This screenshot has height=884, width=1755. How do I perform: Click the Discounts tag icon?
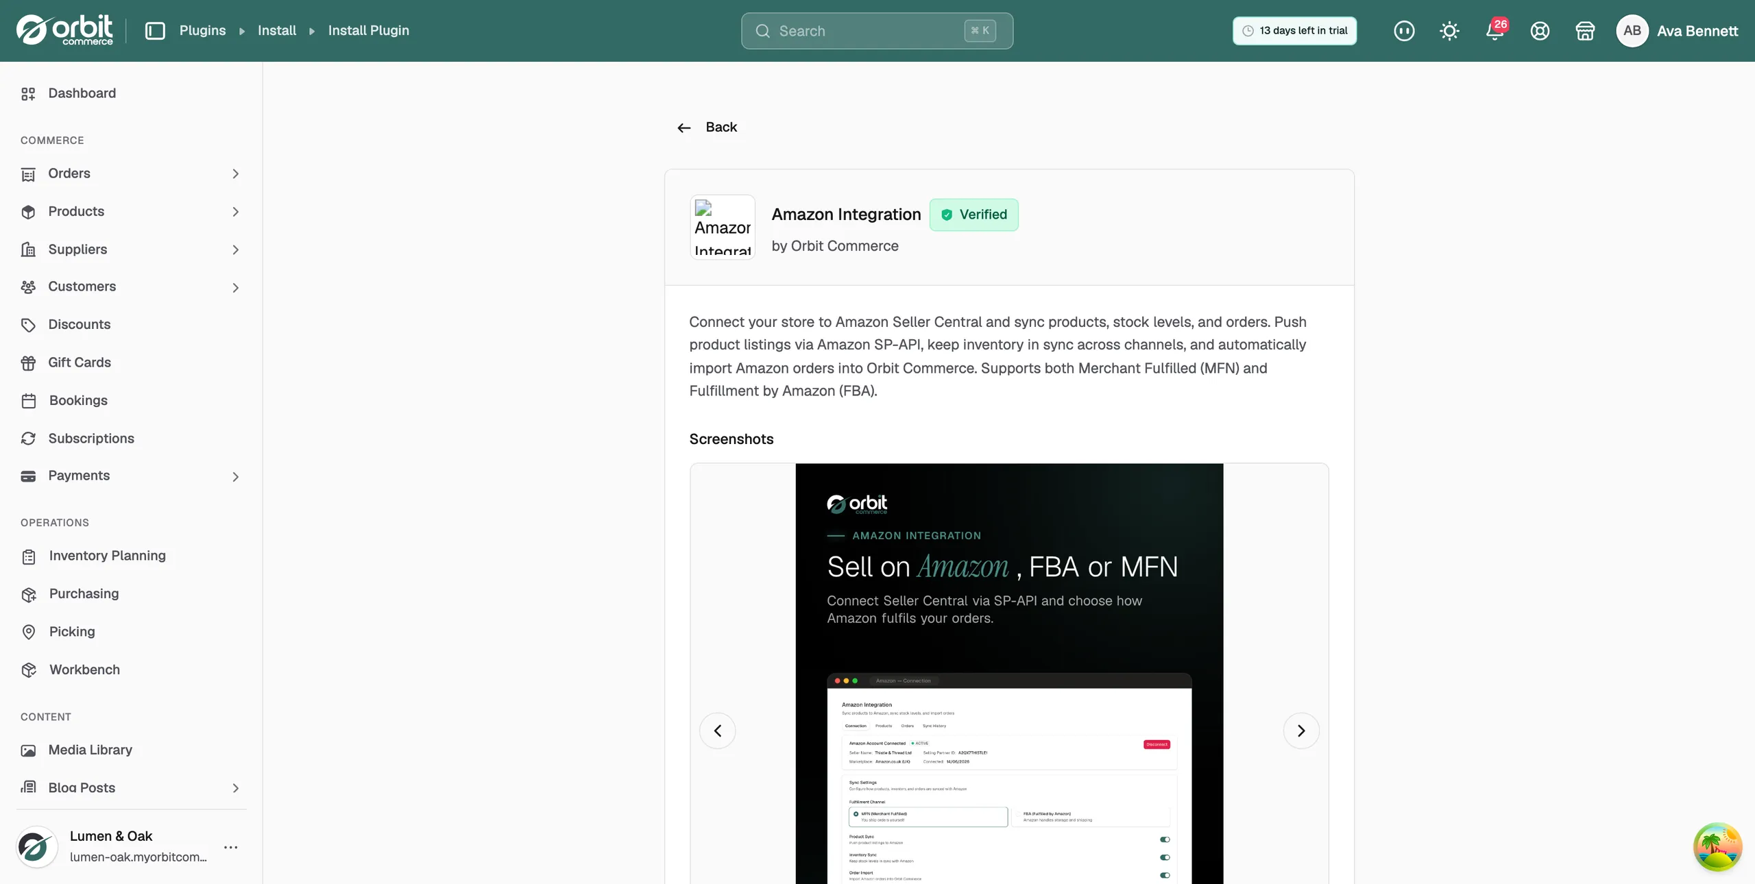coord(28,325)
